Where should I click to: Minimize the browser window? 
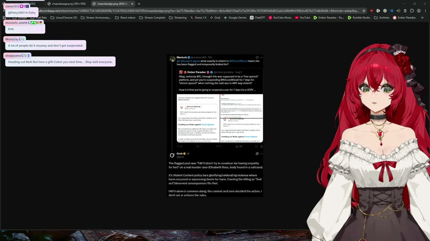click(404, 4)
